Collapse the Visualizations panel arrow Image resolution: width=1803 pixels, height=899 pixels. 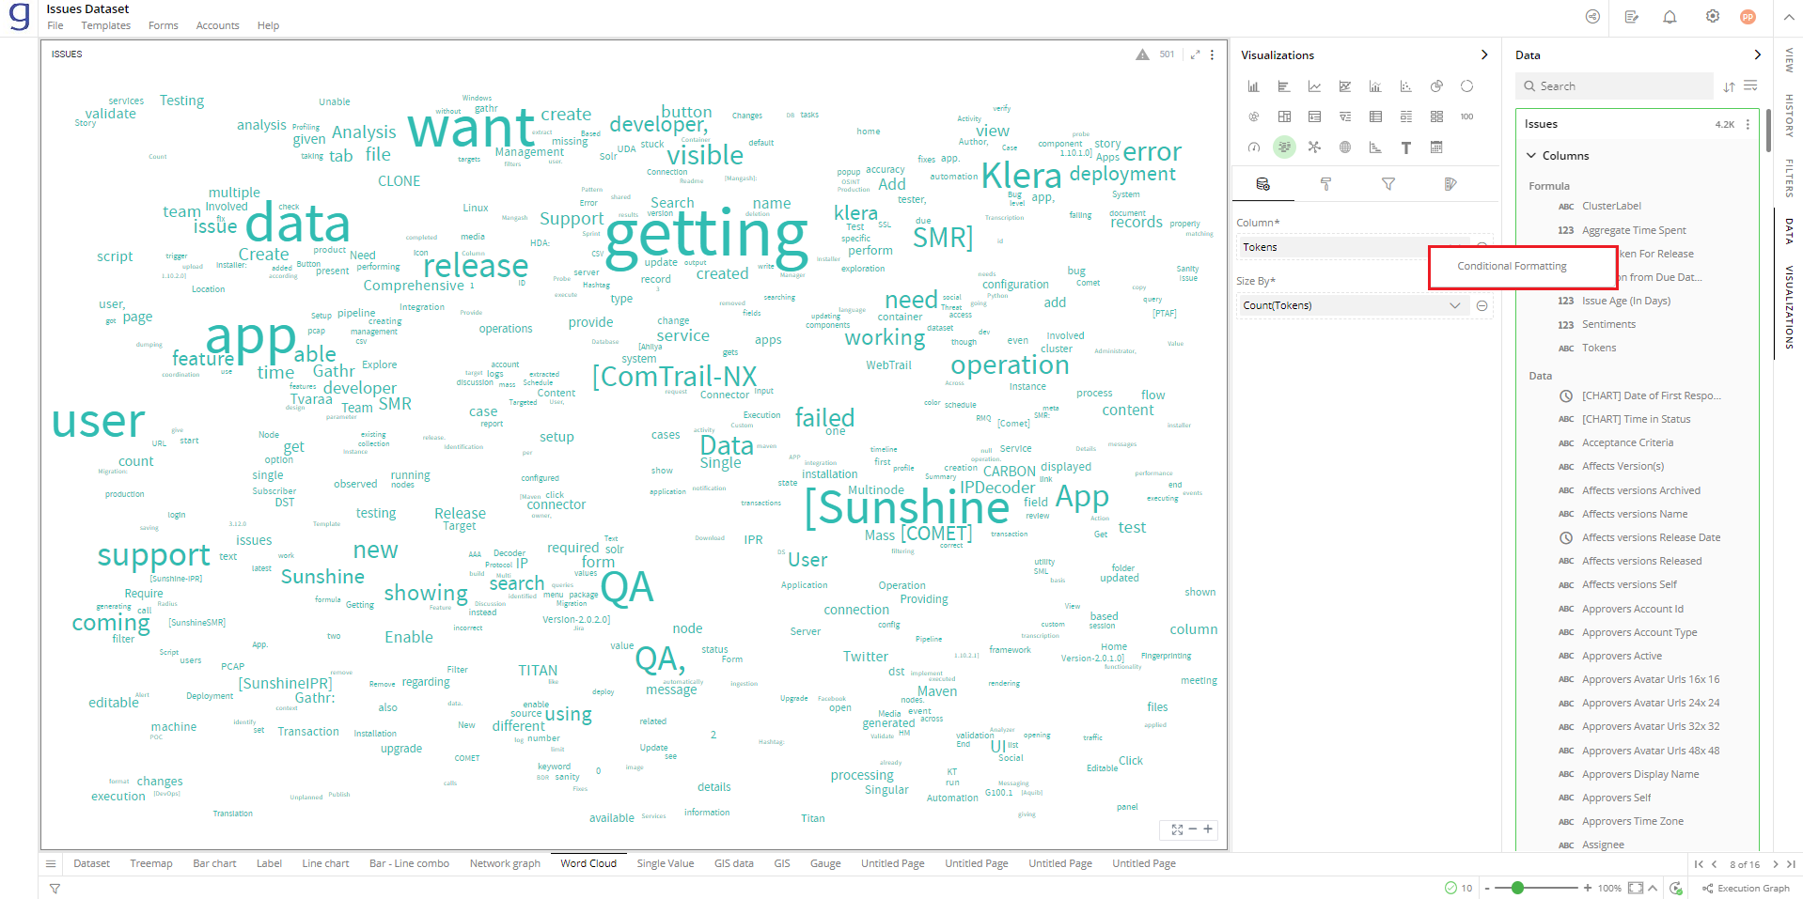click(1484, 54)
